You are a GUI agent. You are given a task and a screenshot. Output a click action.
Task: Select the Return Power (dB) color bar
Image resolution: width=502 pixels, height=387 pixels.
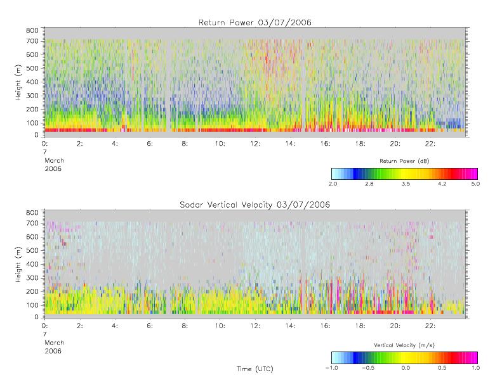pos(404,174)
